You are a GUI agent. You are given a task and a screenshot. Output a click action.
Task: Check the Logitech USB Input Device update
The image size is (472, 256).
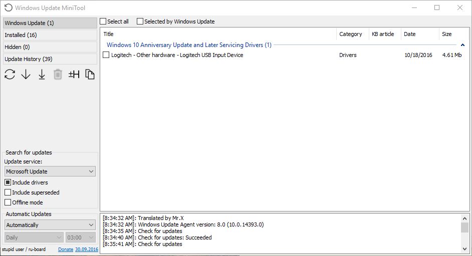coord(106,55)
